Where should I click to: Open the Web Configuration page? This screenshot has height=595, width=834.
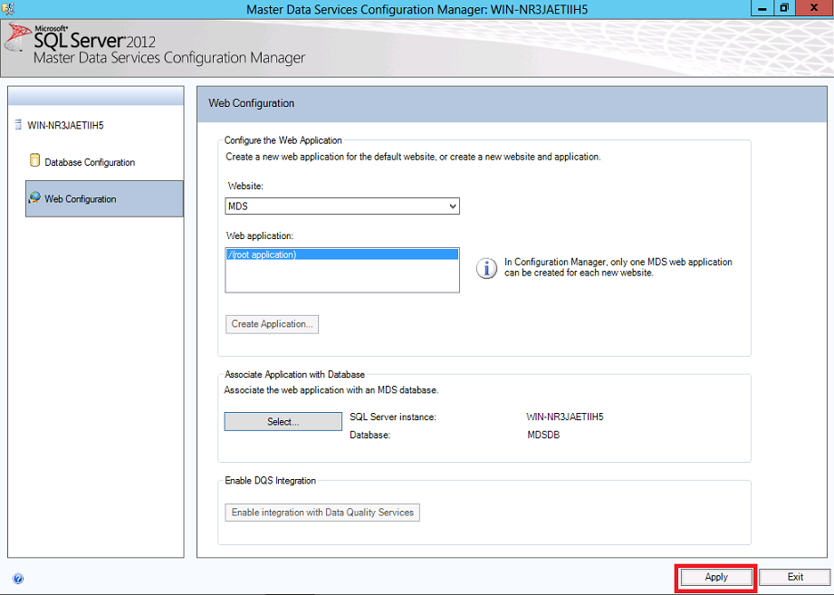pyautogui.click(x=104, y=199)
